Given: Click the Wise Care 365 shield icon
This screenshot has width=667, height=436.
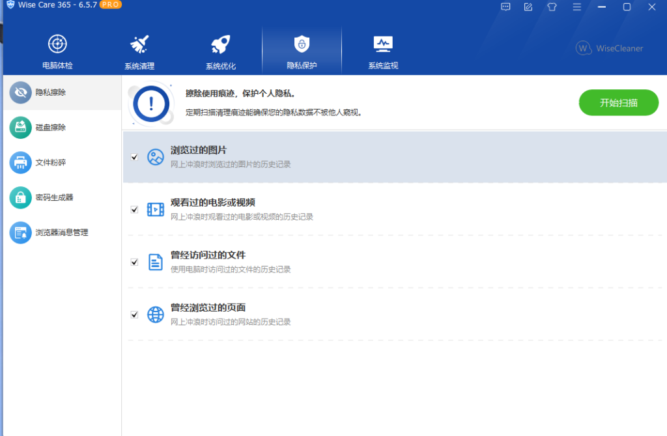Looking at the screenshot, I should pyautogui.click(x=10, y=5).
